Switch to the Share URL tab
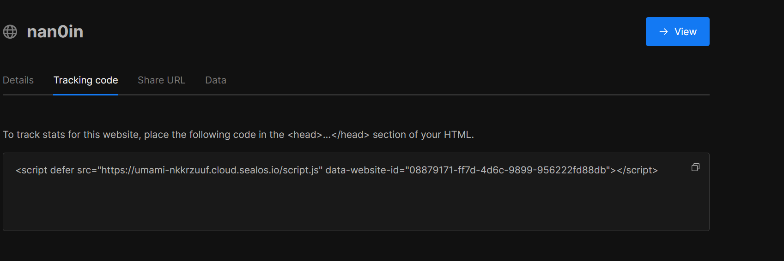 161,80
